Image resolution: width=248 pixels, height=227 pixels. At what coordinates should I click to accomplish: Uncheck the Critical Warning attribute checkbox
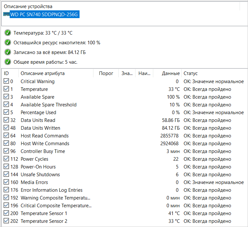pos(6,81)
